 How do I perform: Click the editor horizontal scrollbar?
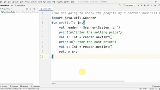coord(88,81)
